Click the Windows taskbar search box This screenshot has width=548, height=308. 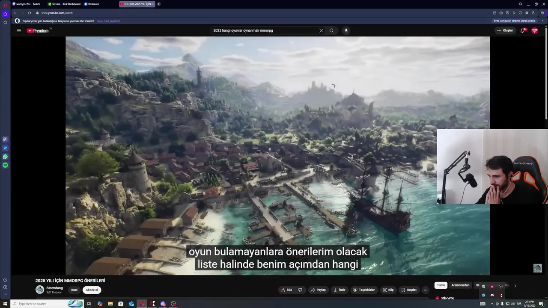click(47, 304)
